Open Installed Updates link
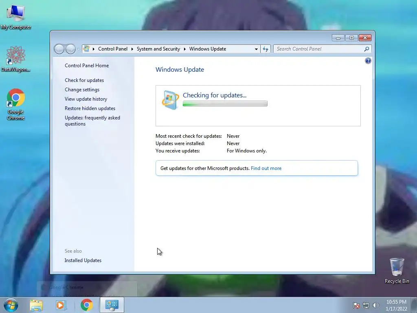417x313 pixels. click(x=83, y=260)
